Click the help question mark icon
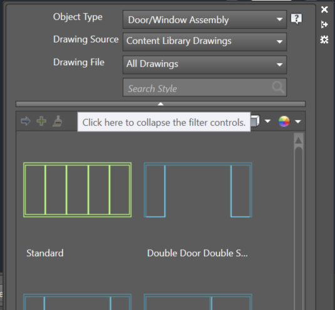This screenshot has height=310, width=335. point(296,19)
